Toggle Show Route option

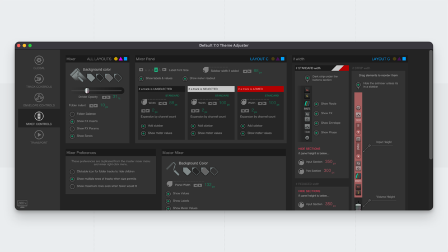coord(316,104)
